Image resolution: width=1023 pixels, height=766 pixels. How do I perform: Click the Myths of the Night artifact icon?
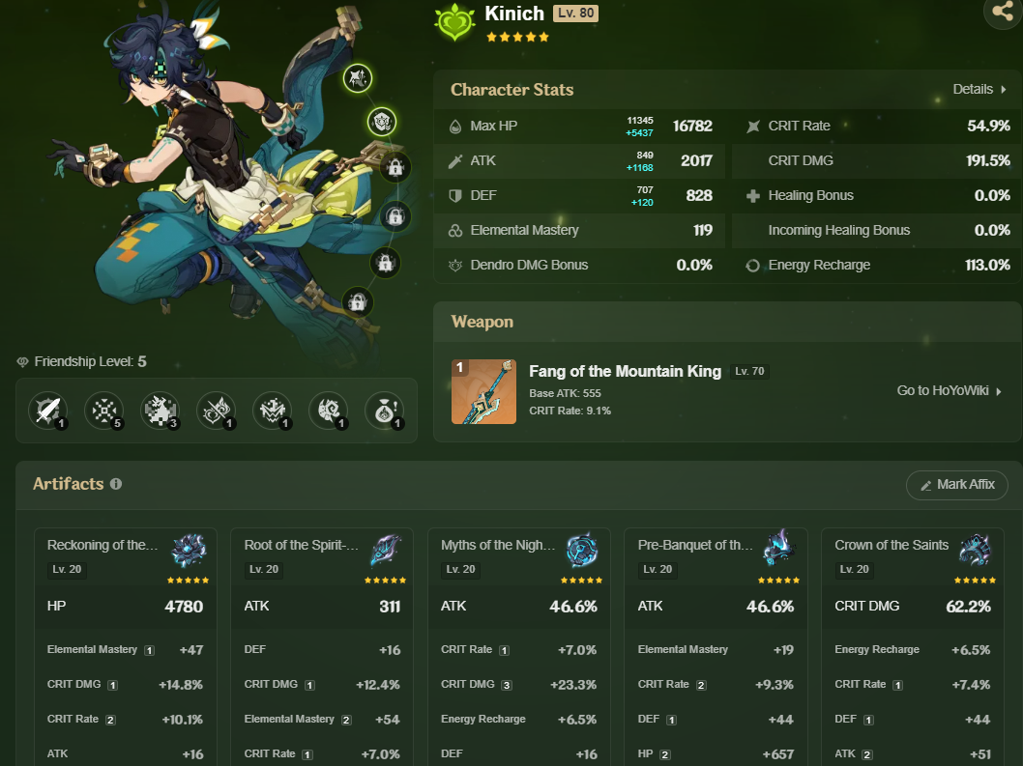click(583, 553)
